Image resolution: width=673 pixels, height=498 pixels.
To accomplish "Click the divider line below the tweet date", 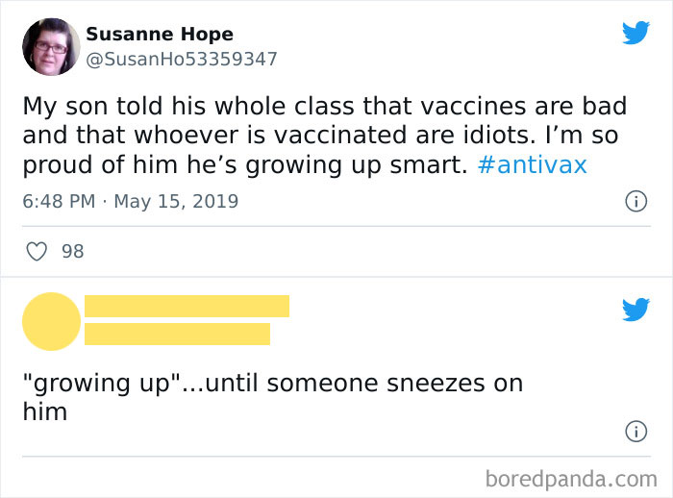I will click(x=336, y=227).
